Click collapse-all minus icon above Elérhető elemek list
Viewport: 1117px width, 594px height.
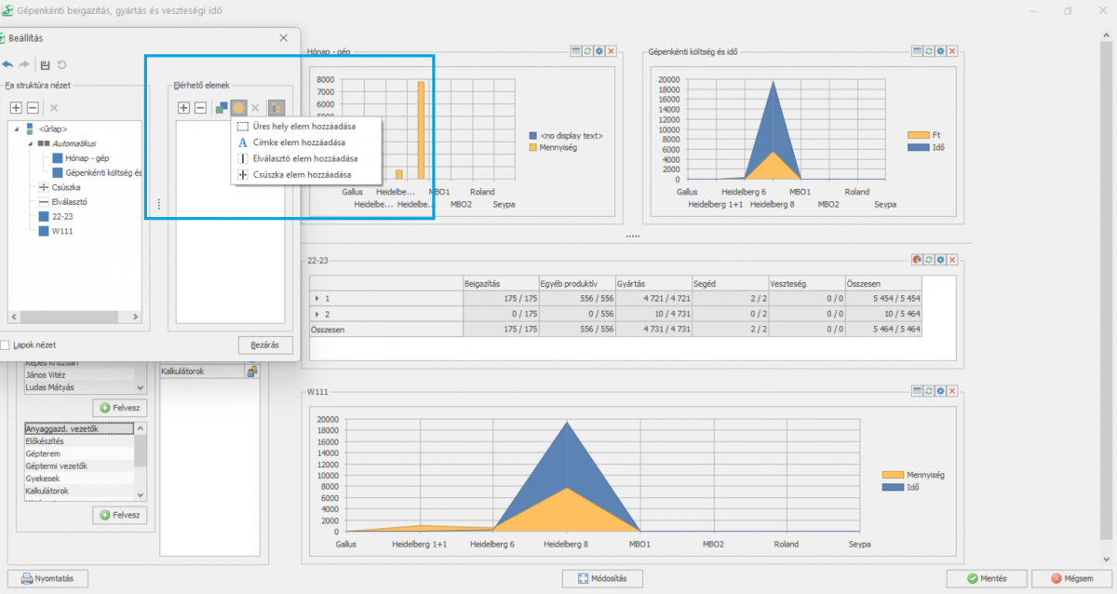[200, 108]
